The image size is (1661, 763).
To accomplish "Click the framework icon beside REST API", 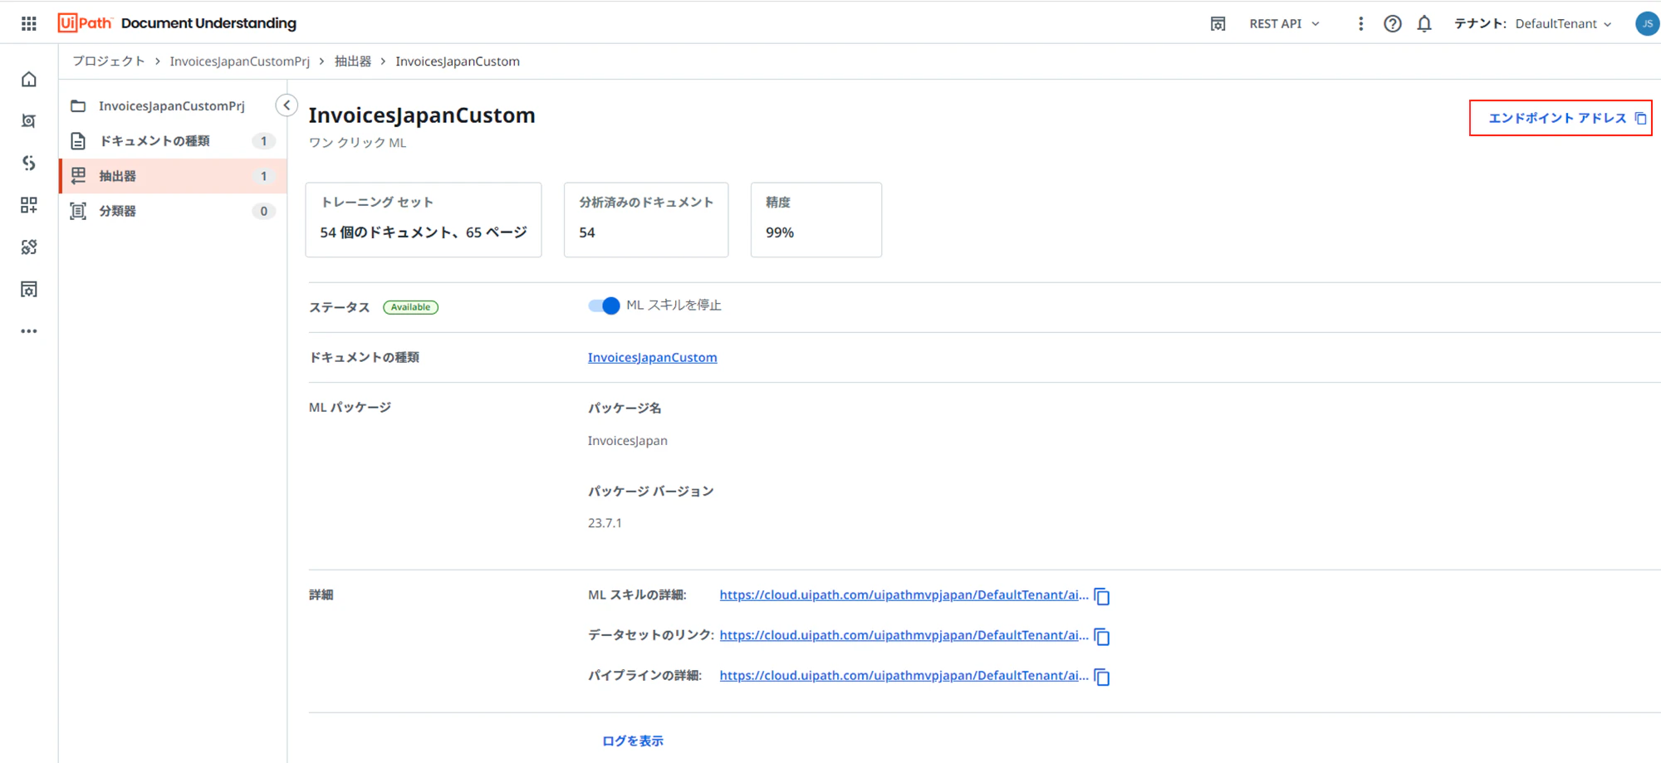I will tap(1218, 23).
